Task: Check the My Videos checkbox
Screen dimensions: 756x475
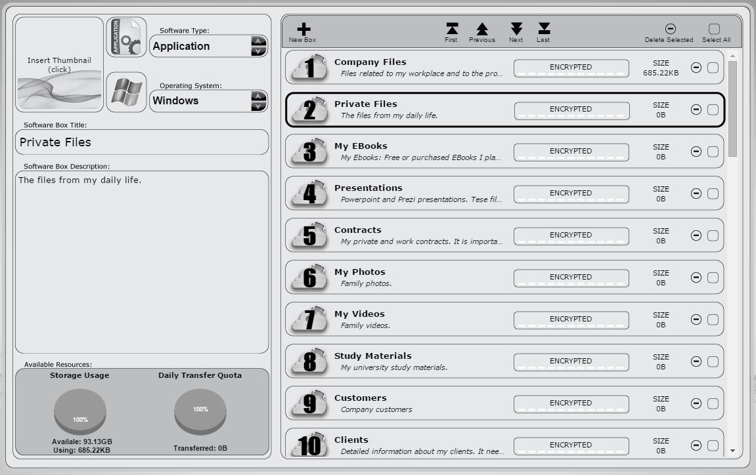Action: pyautogui.click(x=713, y=320)
